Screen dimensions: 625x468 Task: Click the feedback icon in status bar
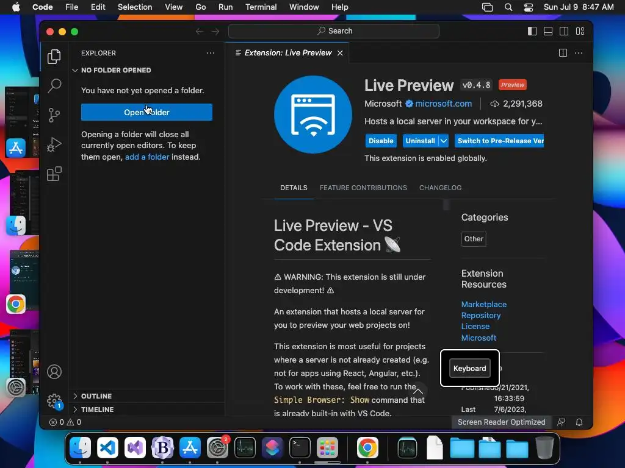click(x=562, y=422)
